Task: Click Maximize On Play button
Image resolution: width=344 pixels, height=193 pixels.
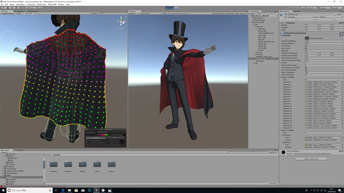Action: pos(218,13)
